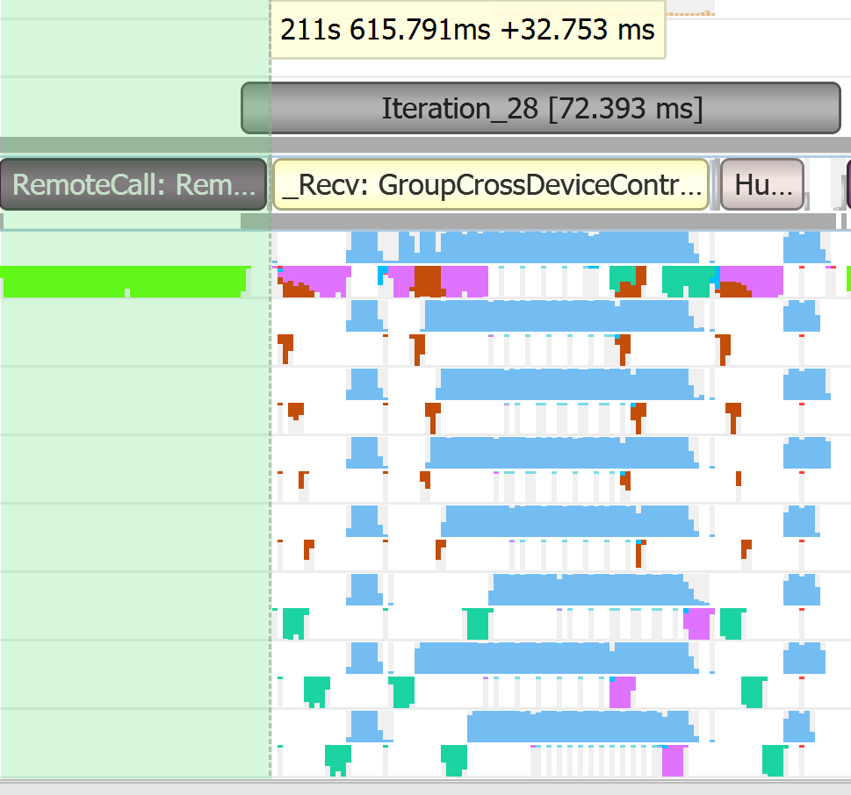Click the long green activity bar
851x795 pixels.
[123, 283]
